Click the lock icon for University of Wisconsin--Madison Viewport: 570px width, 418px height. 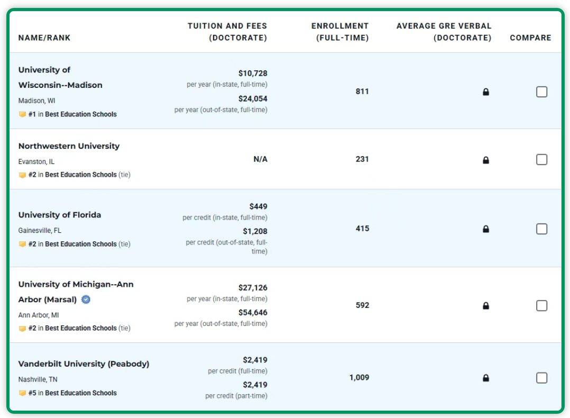[485, 92]
